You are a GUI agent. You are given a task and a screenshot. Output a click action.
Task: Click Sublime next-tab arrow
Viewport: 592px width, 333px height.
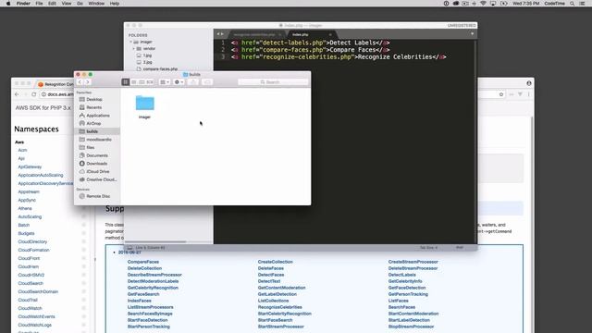[222, 34]
